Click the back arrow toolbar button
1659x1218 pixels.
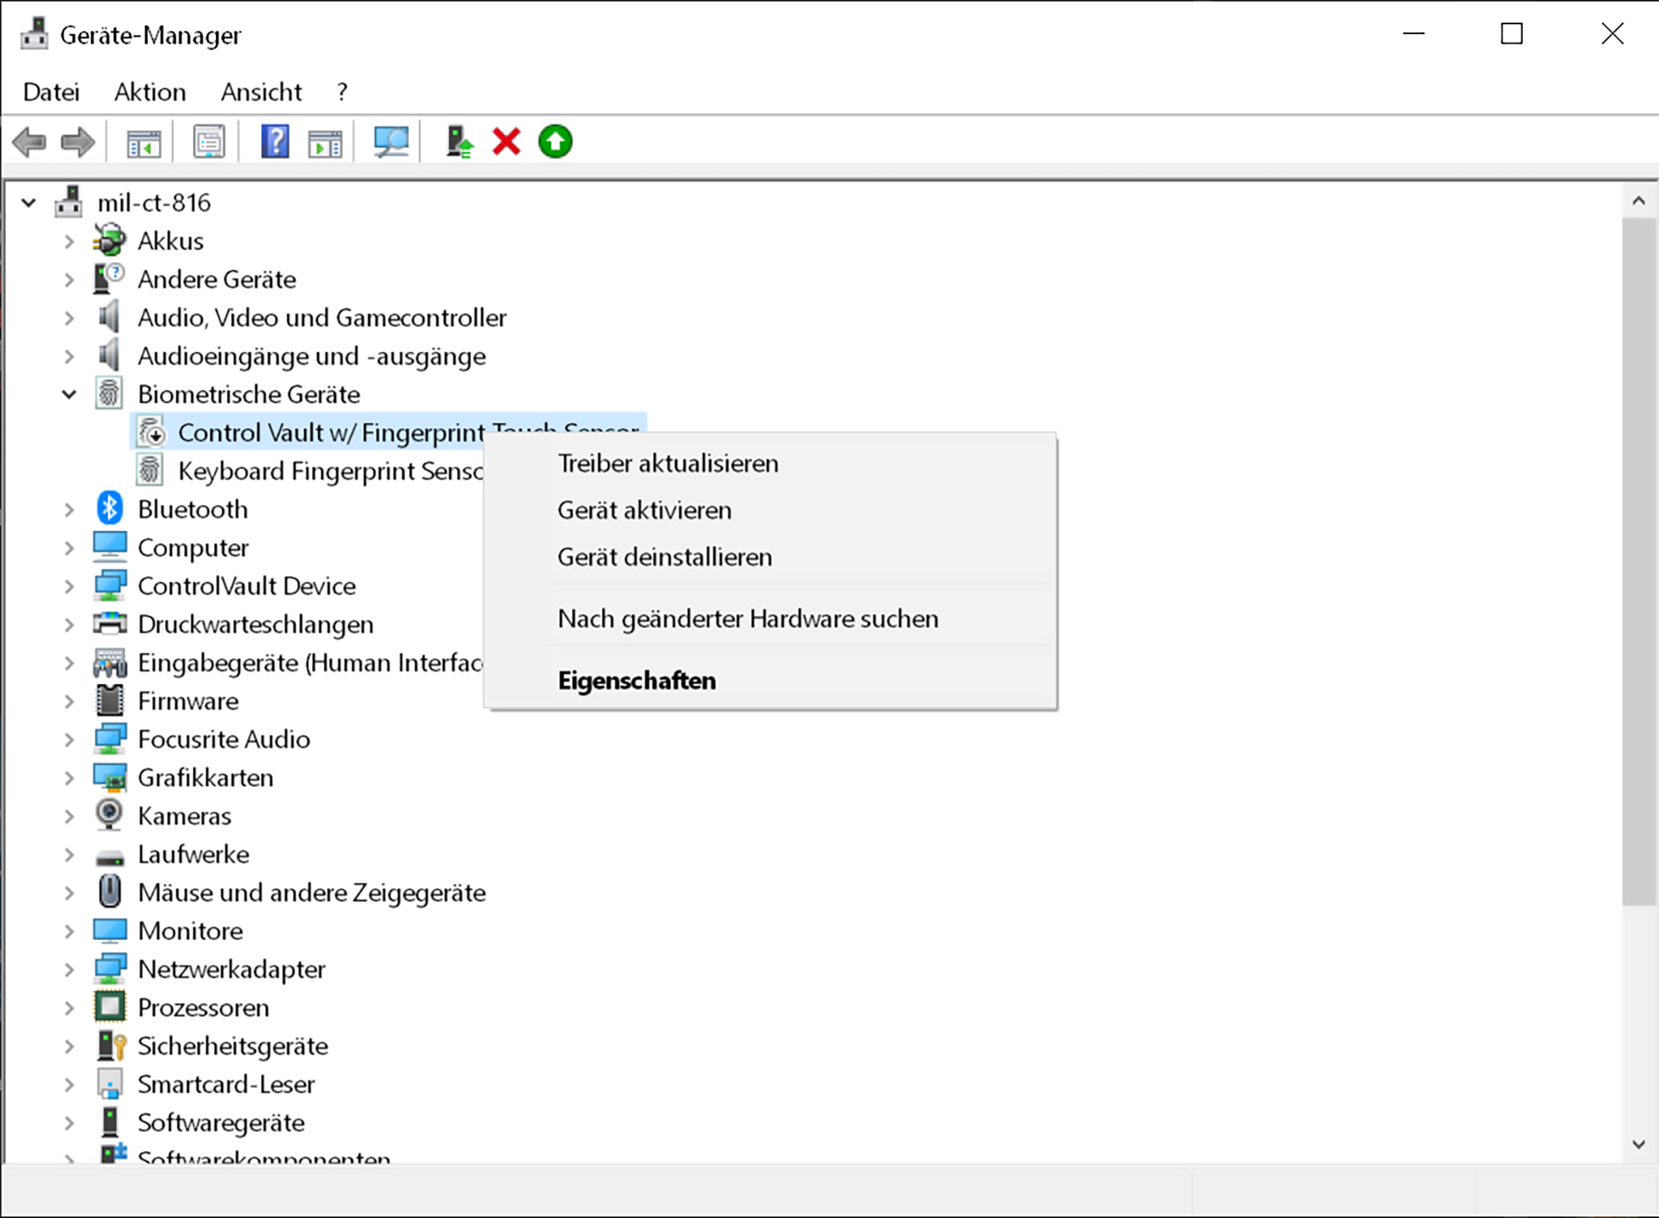30,141
